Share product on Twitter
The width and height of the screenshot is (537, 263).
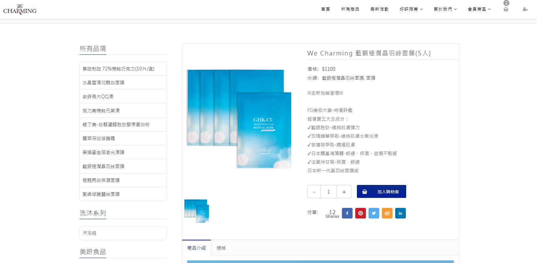[374, 213]
